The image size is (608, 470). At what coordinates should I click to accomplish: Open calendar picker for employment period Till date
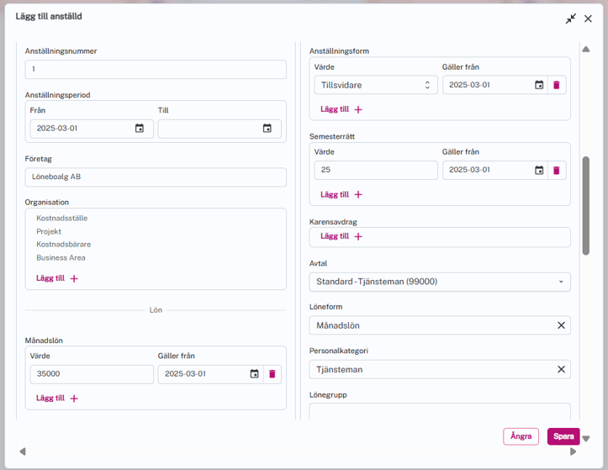(267, 129)
